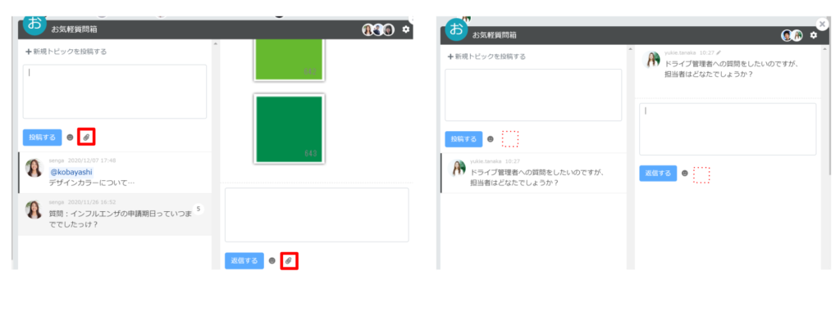Click the 2020/12/07 17:48 timestamp
The image size is (840, 325).
pyautogui.click(x=92, y=160)
